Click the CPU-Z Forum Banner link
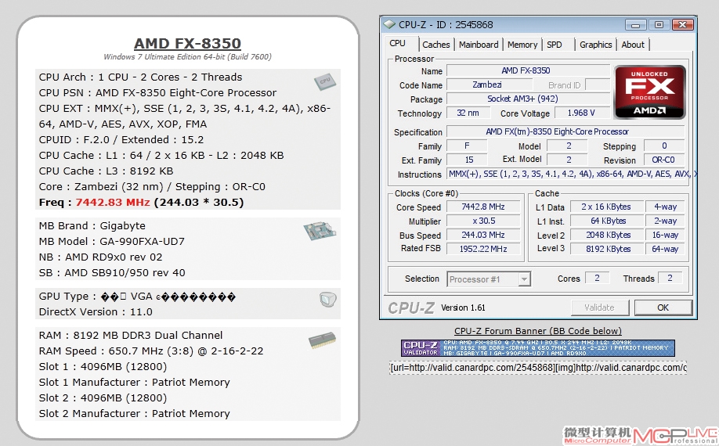Screen dimensions: 719x446 point(538,331)
